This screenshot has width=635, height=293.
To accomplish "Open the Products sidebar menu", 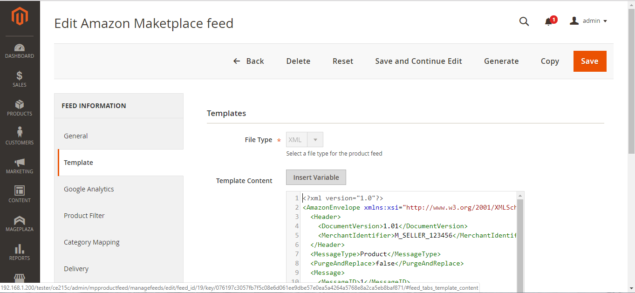I will pyautogui.click(x=20, y=109).
